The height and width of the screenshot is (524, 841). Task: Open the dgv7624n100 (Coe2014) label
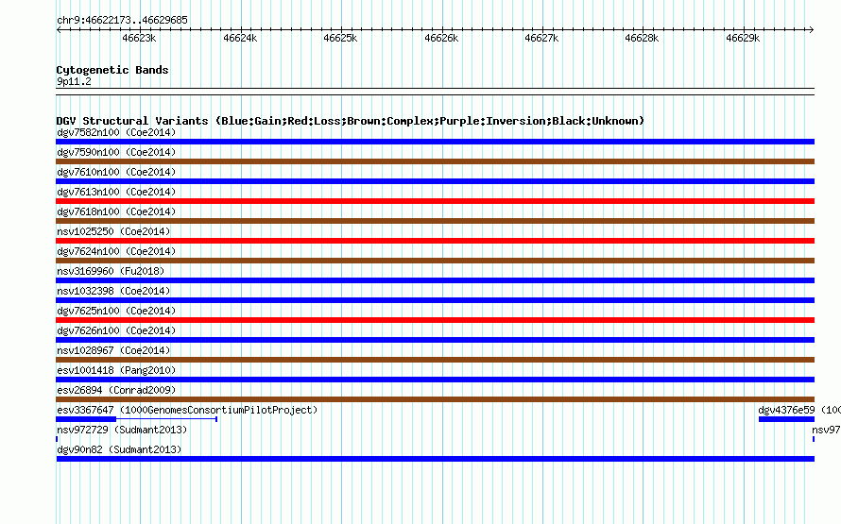[116, 251]
